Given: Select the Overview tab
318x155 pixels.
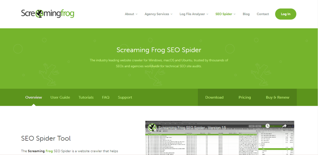Looking at the screenshot, I should click(x=34, y=97).
